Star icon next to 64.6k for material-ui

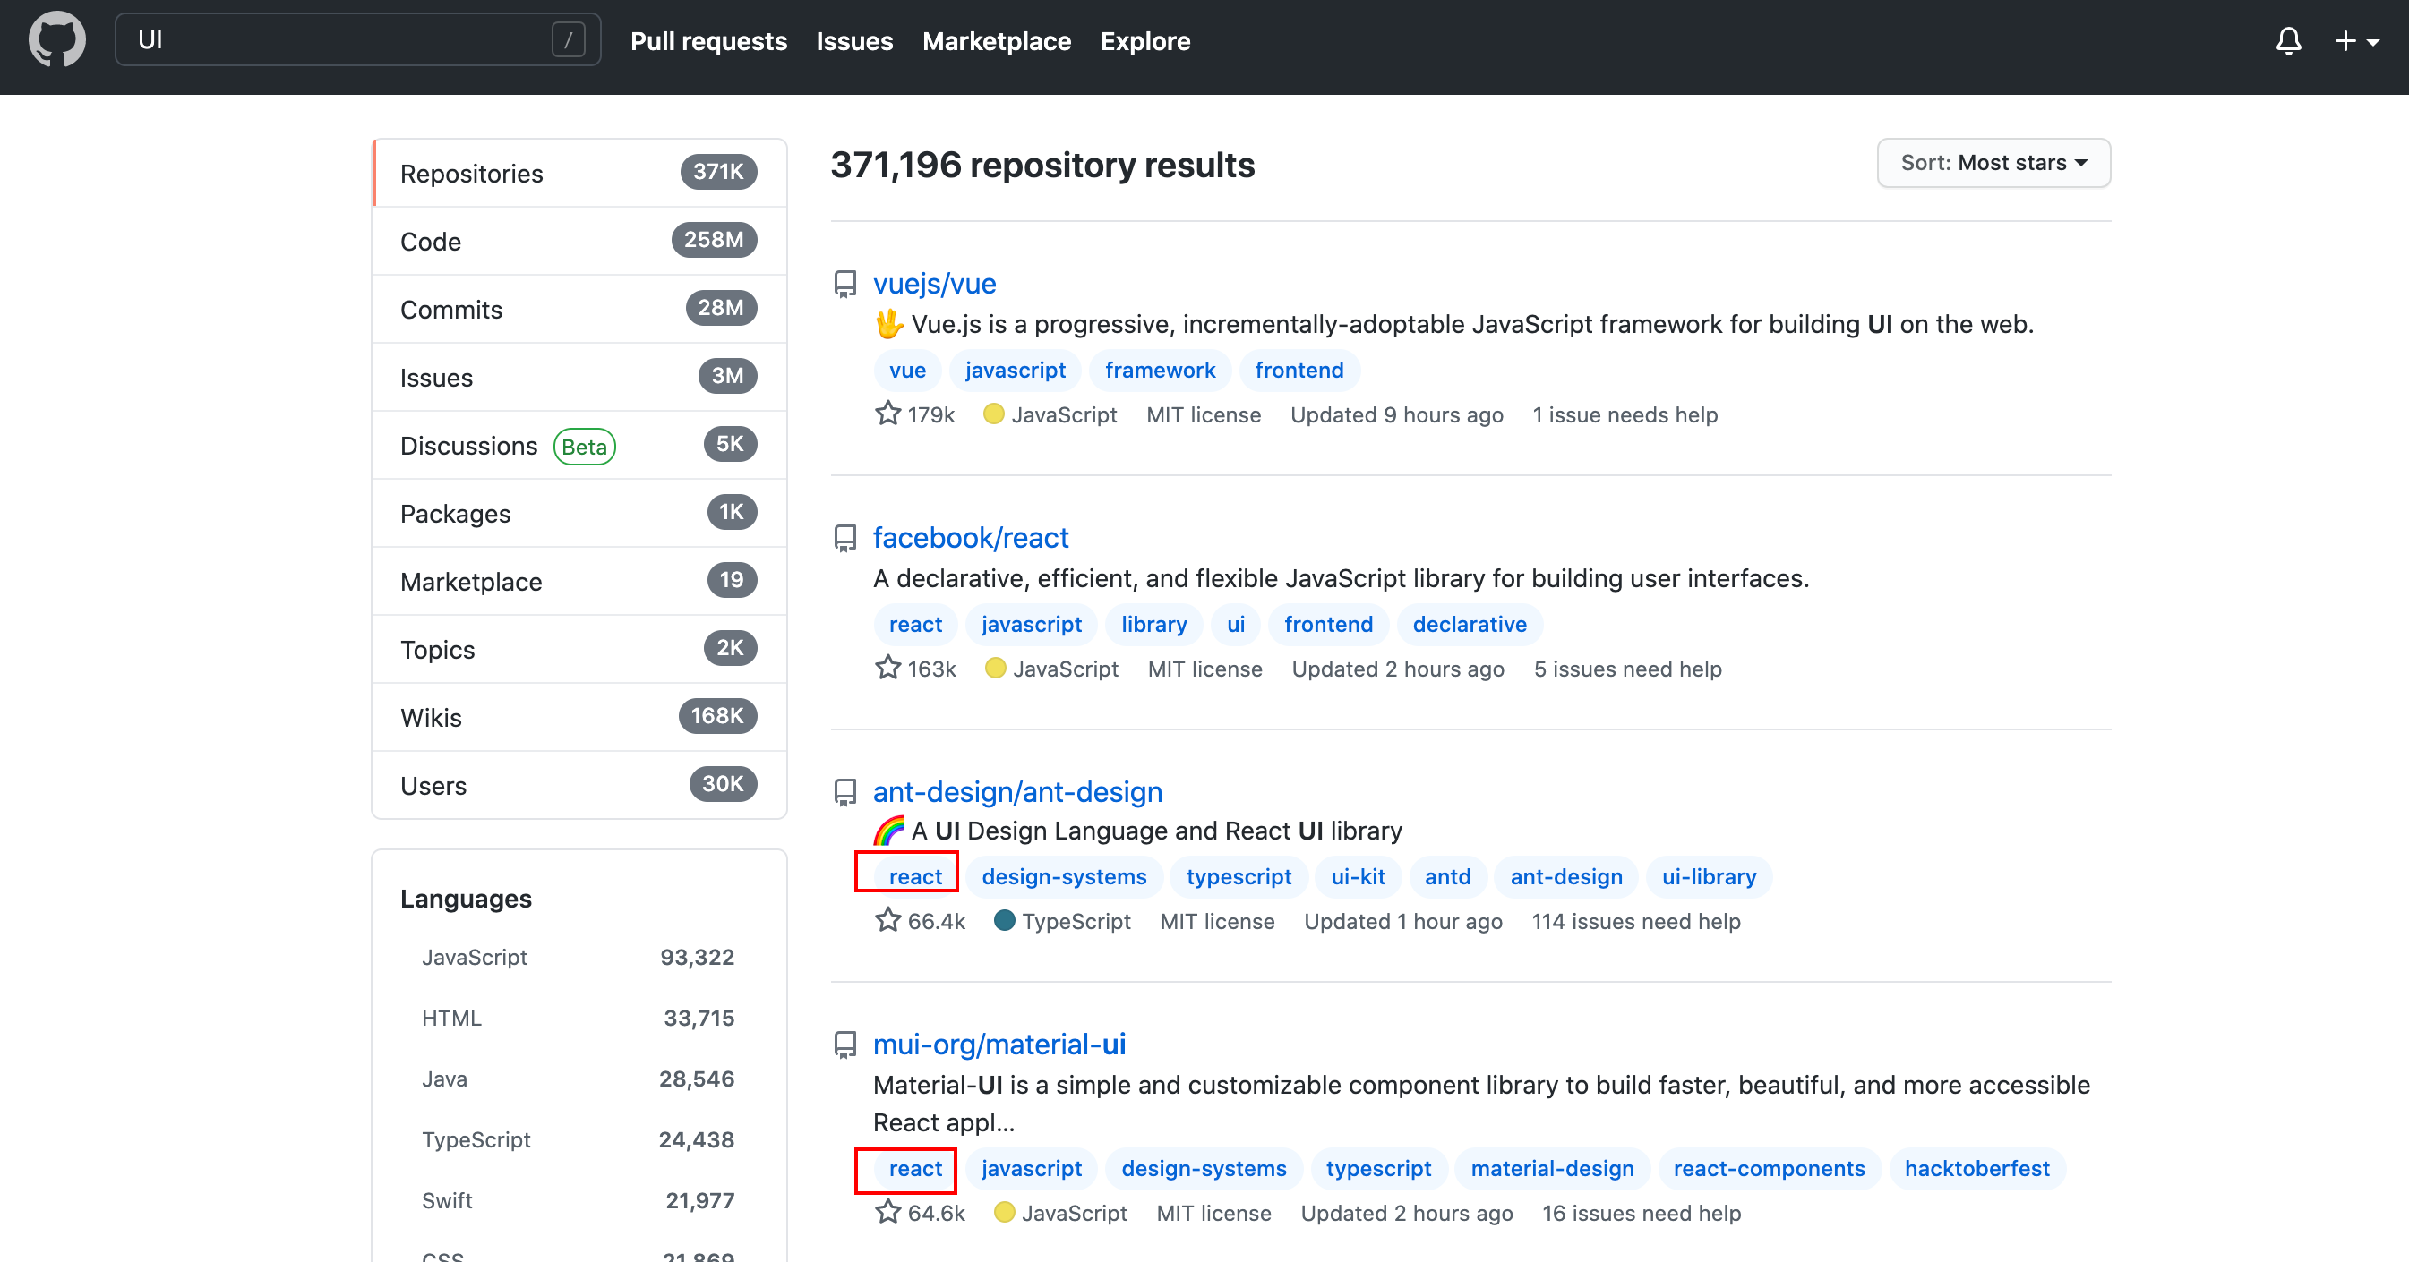[x=887, y=1213]
